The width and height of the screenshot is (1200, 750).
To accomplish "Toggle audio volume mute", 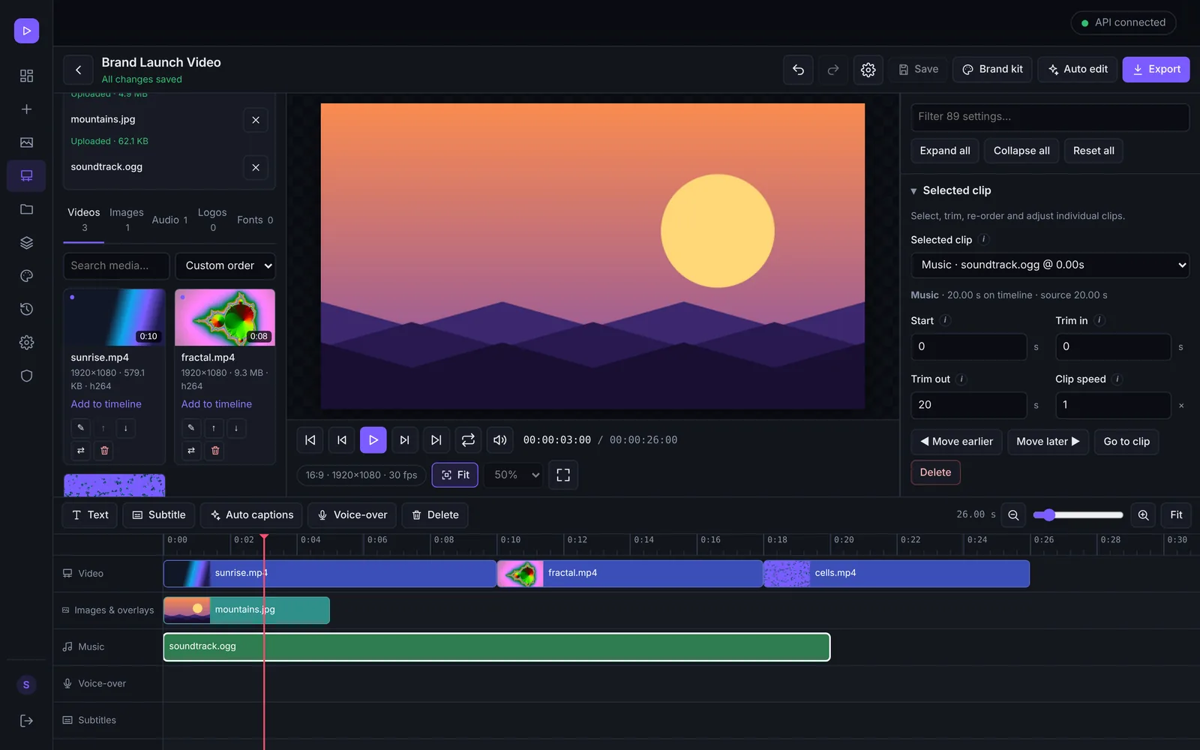I will click(x=499, y=440).
